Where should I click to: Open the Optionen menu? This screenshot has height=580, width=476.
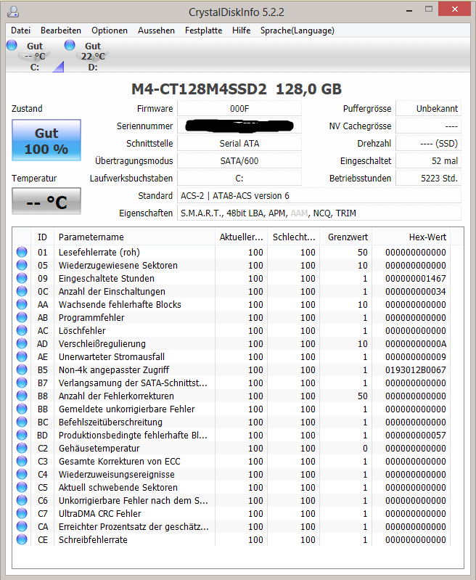coord(110,30)
